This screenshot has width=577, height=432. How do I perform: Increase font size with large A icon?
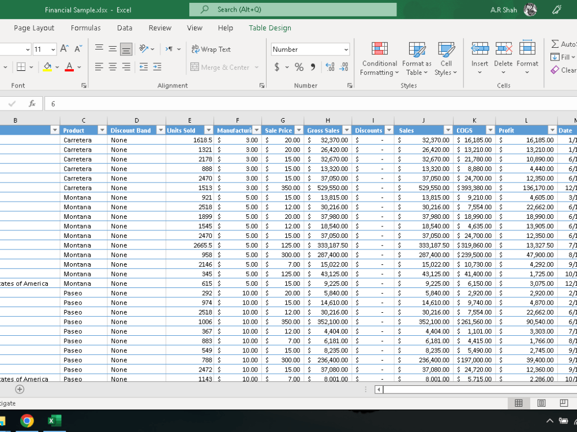coord(65,49)
